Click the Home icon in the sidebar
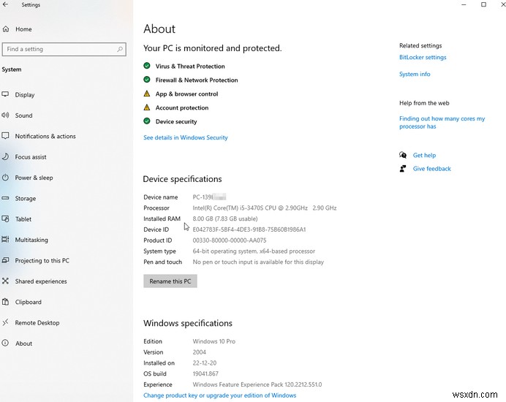506x402 pixels. coord(6,29)
